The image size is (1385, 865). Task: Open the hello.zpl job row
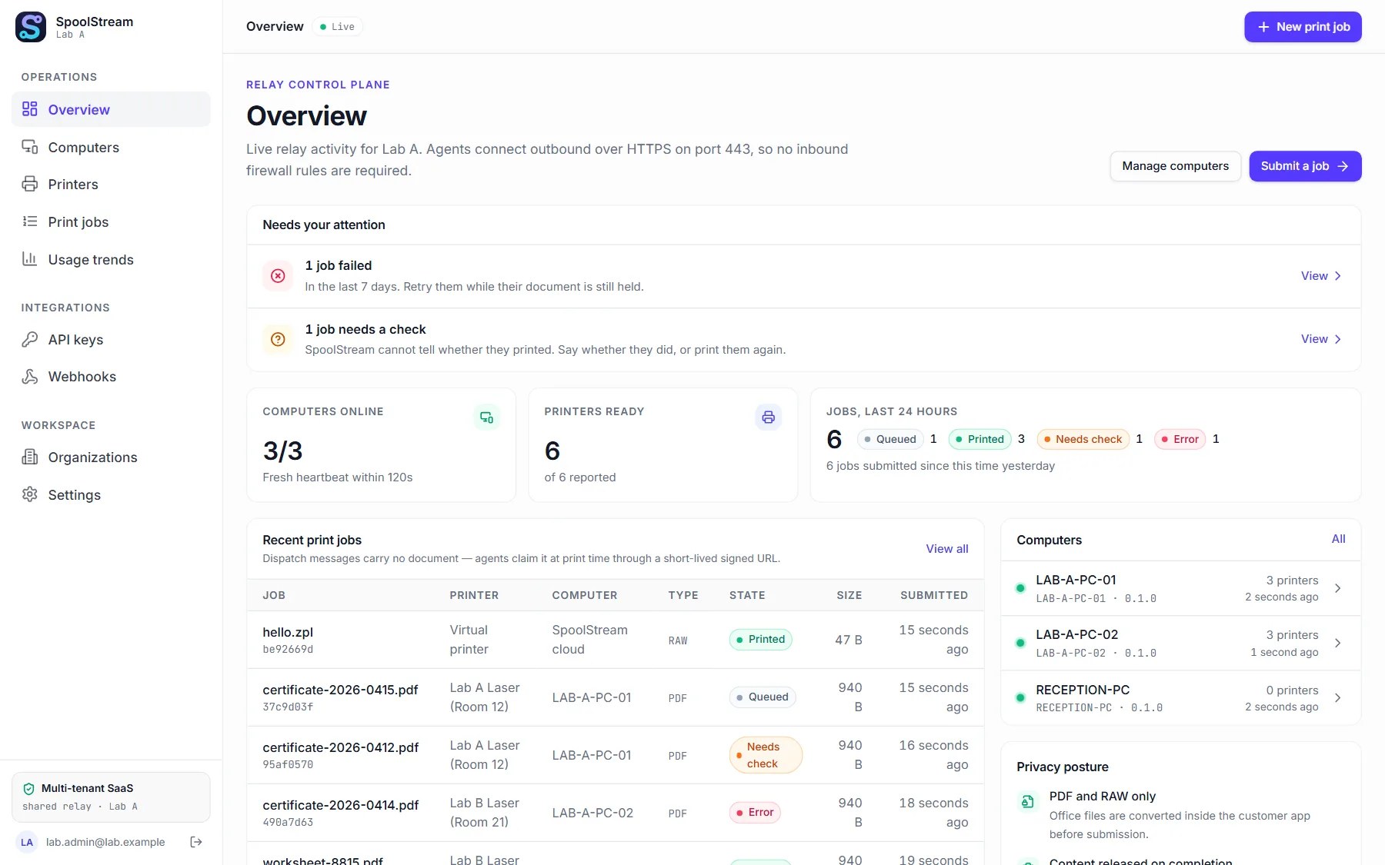[615, 640]
